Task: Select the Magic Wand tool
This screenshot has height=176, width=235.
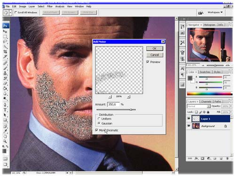Action: tap(5, 47)
